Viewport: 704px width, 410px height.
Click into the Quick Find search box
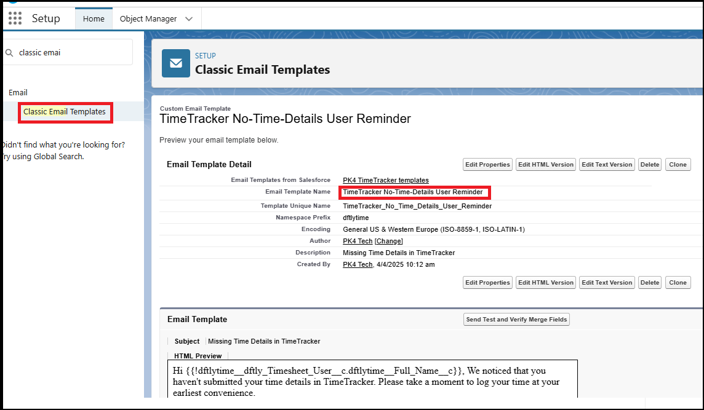68,52
